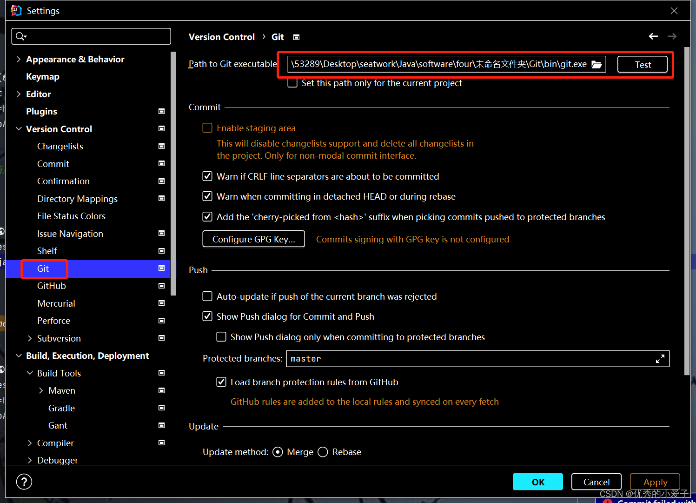The image size is (696, 503).
Task: Select Changelists in the settings tree
Action: [60, 146]
